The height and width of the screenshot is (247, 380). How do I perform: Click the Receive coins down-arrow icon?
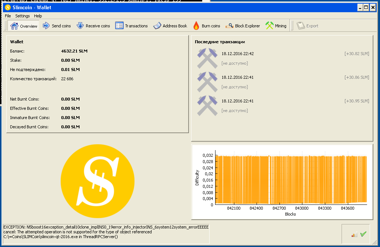point(80,26)
